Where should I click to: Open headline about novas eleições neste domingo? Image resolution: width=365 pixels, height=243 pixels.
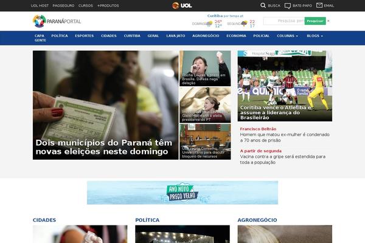(x=104, y=147)
